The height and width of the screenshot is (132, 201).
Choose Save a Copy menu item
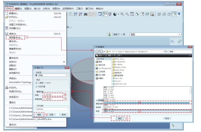(x=16, y=37)
